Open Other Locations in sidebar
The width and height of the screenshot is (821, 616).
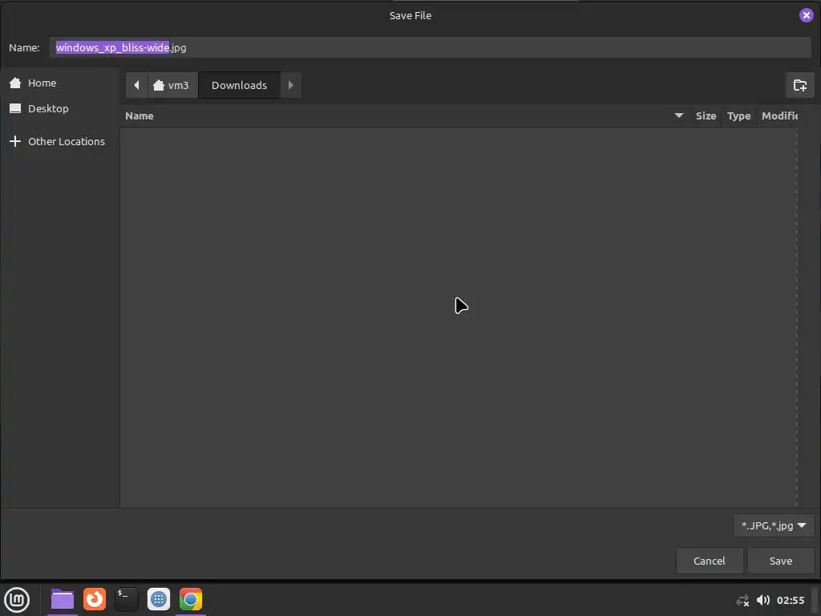point(59,141)
